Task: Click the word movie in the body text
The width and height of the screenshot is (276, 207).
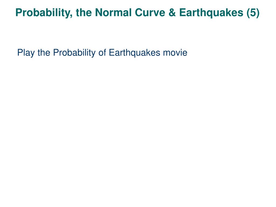Action: 175,53
